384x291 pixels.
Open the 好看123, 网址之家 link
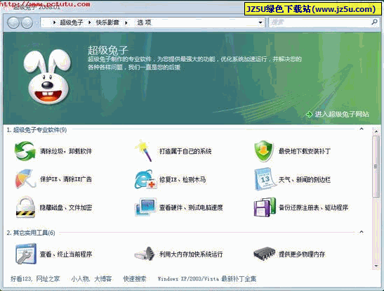pyautogui.click(x=35, y=279)
